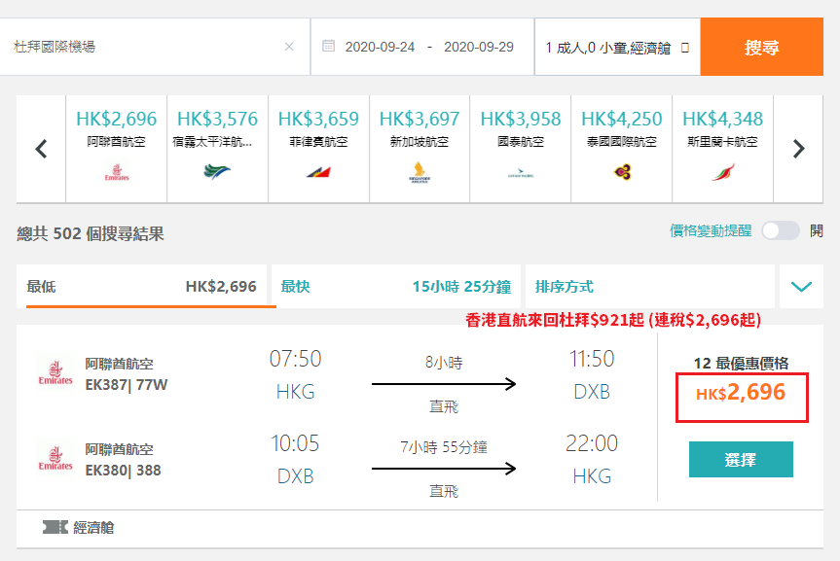Screen dimensions: 840x561
Task: Filter by 阿聯酋航空 HK$2,696 card
Action: 116,149
